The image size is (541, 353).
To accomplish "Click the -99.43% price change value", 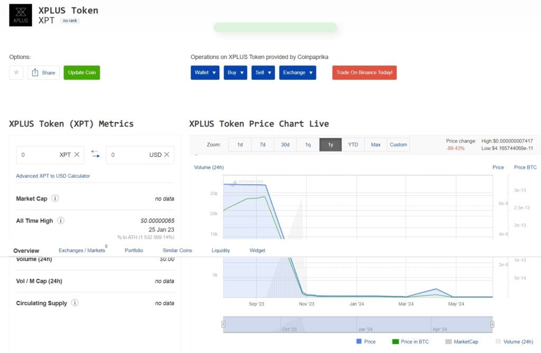I will point(455,148).
